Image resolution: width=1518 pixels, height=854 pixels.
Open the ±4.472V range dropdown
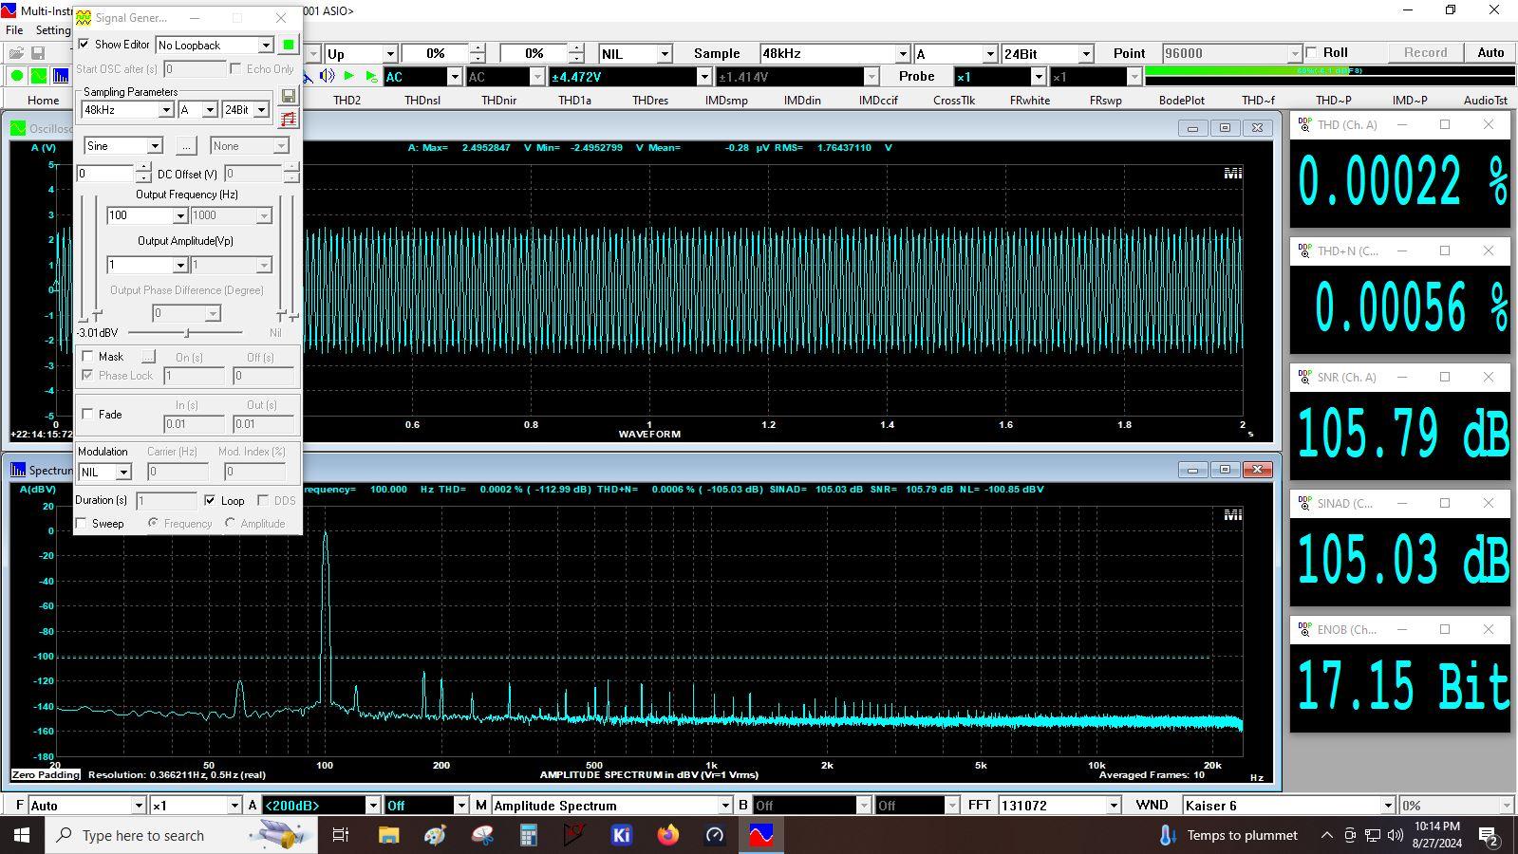703,77
